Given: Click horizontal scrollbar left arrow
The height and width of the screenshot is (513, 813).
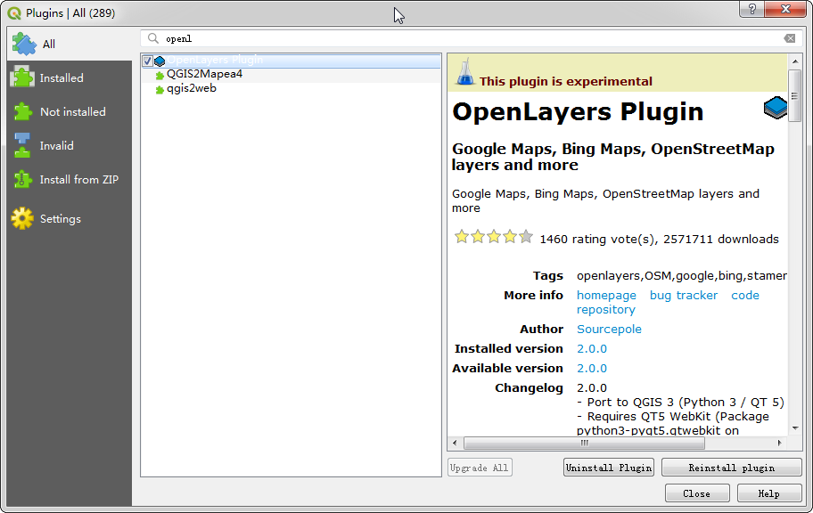Looking at the screenshot, I should coord(455,443).
